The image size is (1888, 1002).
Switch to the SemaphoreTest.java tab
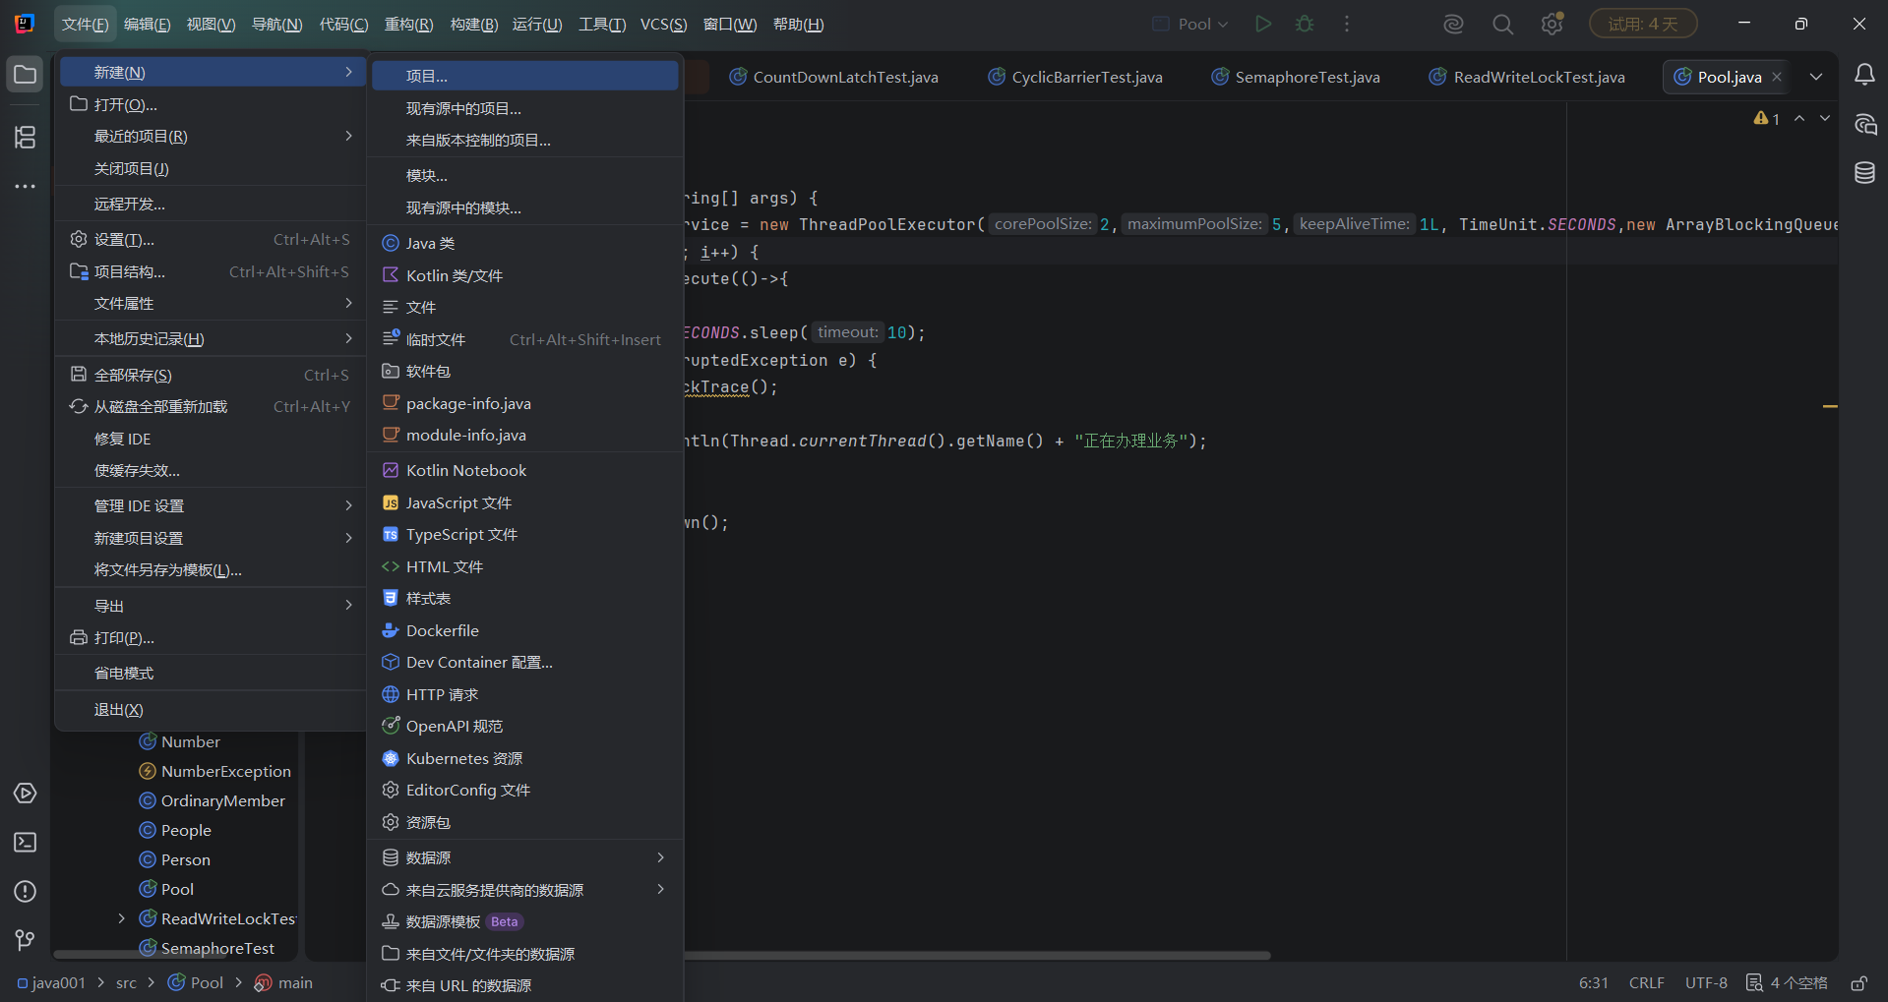point(1296,77)
